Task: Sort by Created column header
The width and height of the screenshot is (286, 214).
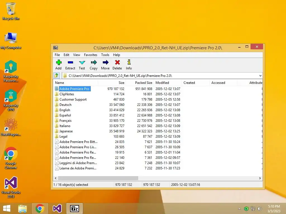Action: [x=196, y=82]
